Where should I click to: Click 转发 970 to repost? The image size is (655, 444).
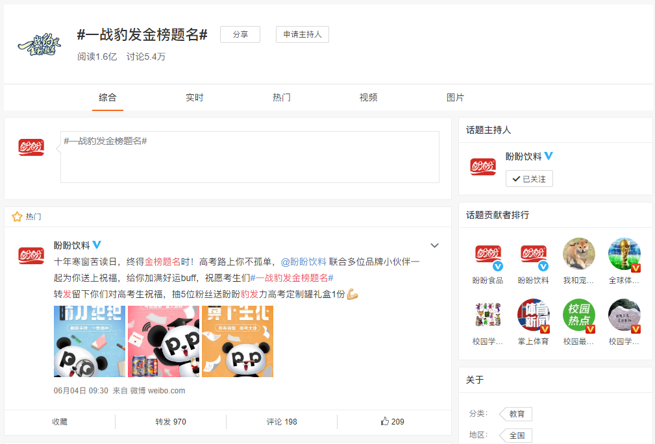pos(171,421)
